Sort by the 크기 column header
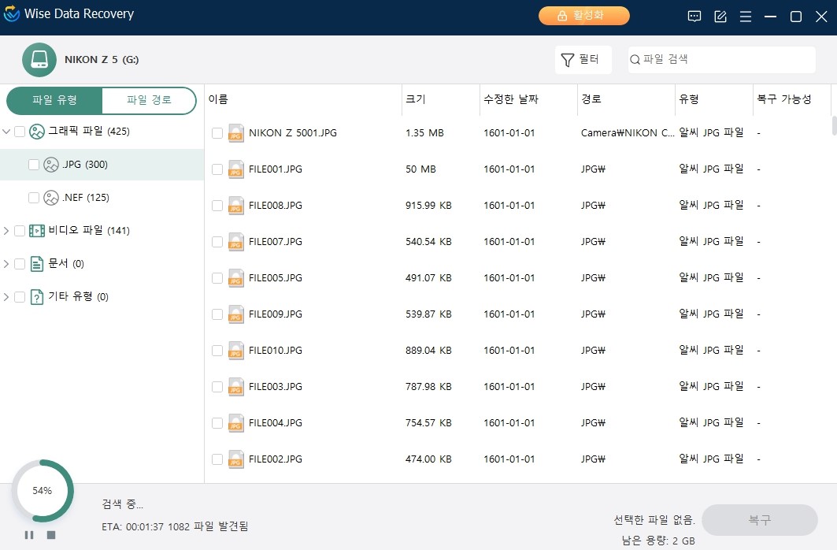The height and width of the screenshot is (550, 837). (416, 99)
